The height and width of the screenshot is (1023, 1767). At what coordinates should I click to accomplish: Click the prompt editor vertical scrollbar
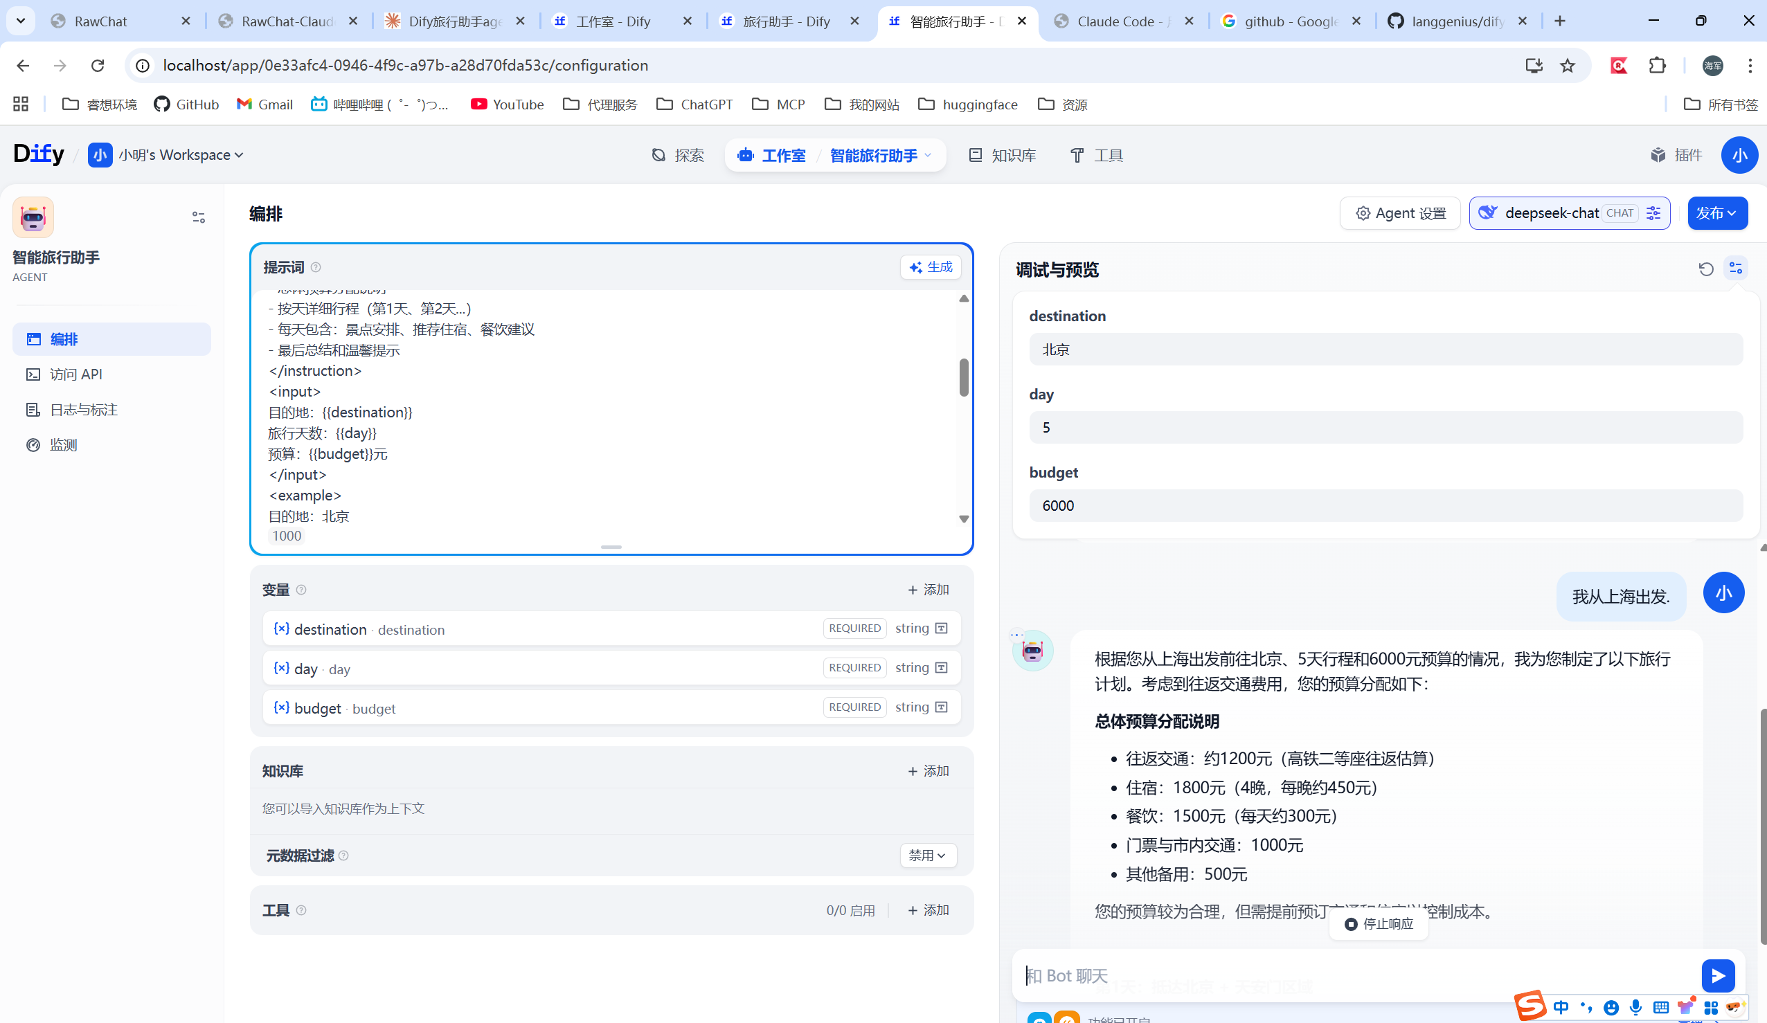tap(964, 377)
